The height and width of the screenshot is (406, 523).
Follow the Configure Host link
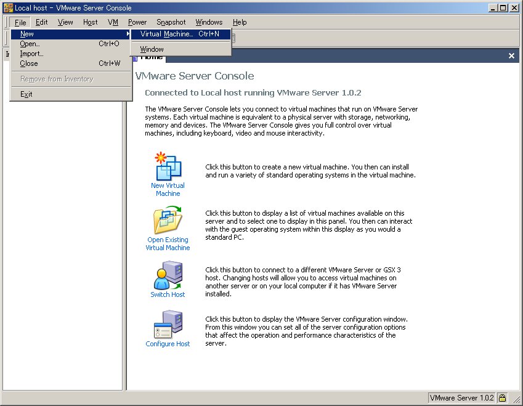pyautogui.click(x=168, y=344)
